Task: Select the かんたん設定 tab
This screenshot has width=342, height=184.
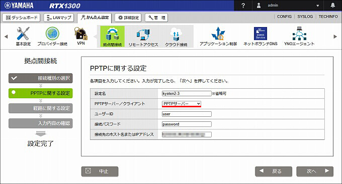Action: [x=95, y=18]
